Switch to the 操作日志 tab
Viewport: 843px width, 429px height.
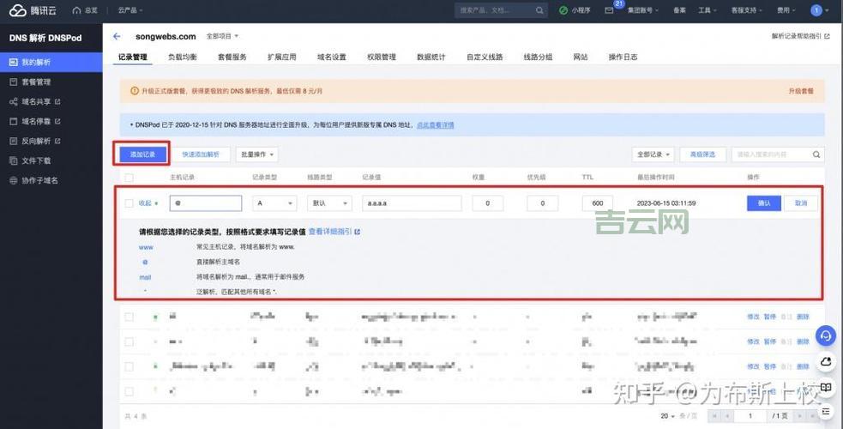(x=623, y=57)
